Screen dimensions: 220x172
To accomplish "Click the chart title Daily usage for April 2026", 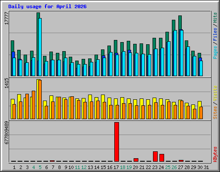I will click(x=47, y=6).
